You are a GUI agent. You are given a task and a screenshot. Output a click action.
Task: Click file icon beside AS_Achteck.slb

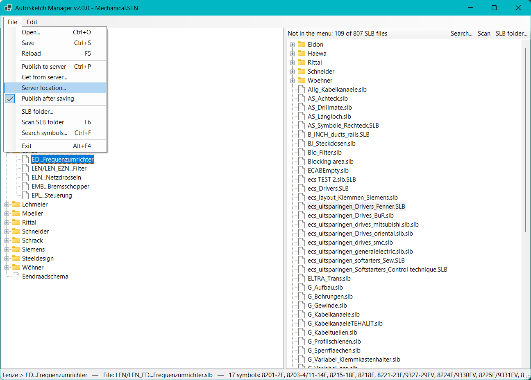point(302,99)
